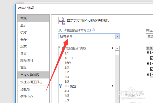Expand the second plus node in right tree
Image resolution: width=153 pixels, height=103 pixels.
pos(148,58)
